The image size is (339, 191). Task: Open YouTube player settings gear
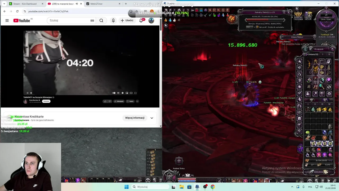click(122, 93)
